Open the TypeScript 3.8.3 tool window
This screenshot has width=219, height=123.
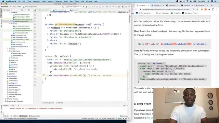coord(35,116)
